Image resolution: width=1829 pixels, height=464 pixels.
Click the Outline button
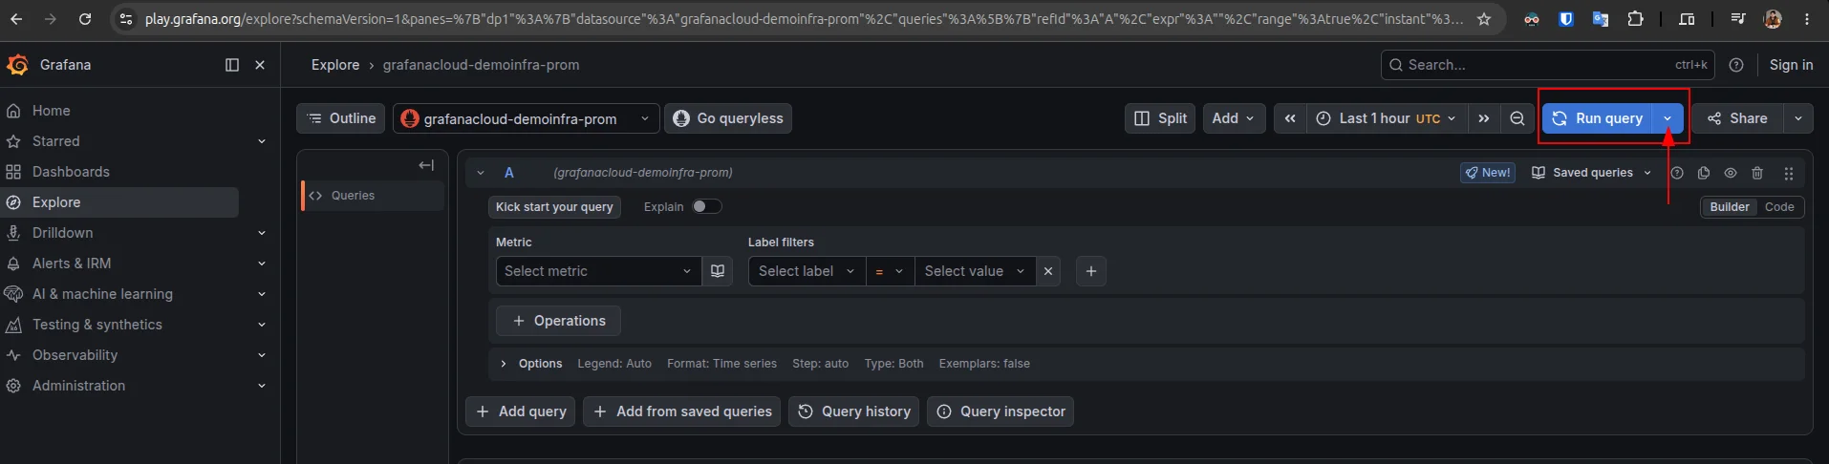click(341, 118)
